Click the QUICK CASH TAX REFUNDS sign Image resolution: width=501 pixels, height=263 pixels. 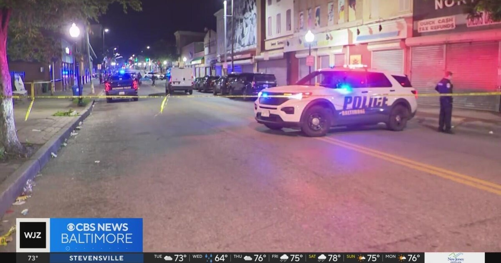[436, 24]
